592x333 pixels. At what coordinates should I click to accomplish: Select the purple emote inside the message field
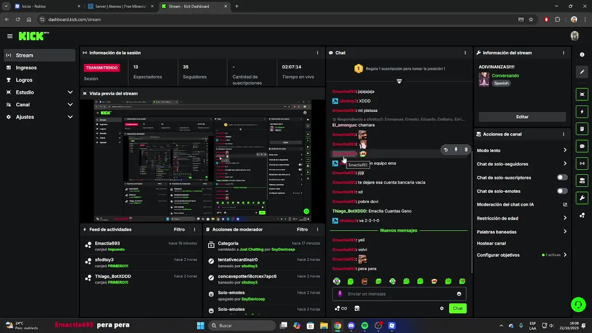pos(340,294)
